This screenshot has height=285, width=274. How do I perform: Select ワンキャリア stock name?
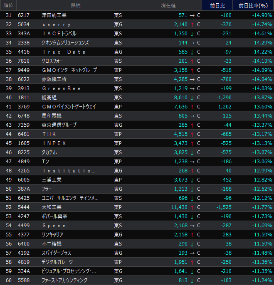click(52, 235)
